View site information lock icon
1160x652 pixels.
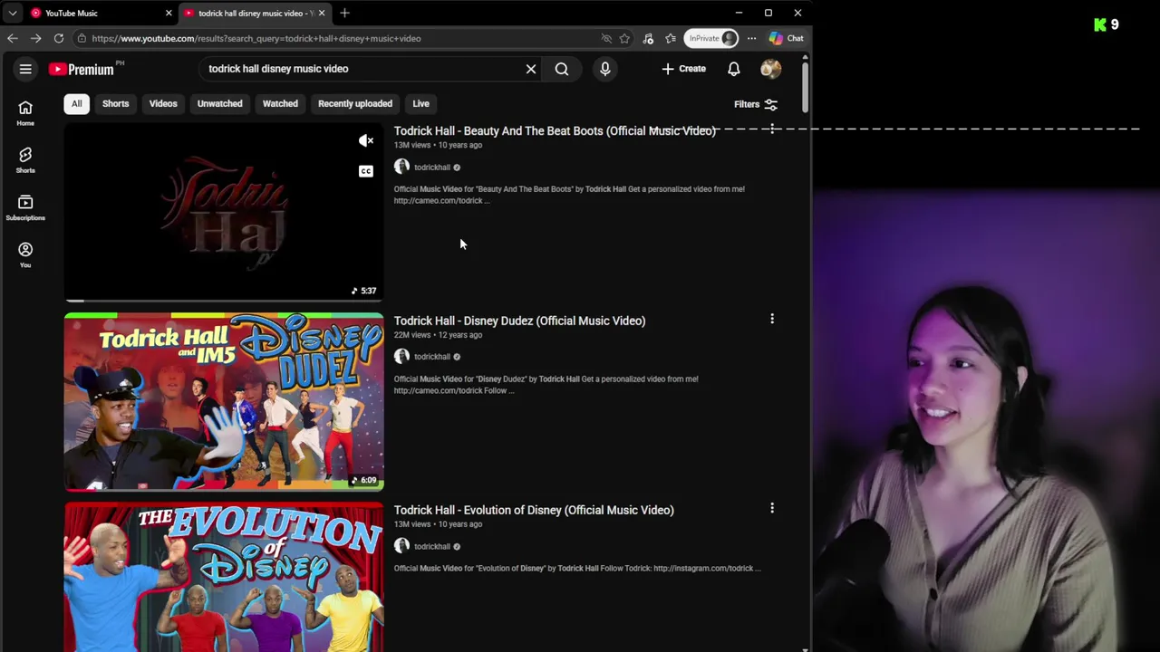coord(82,38)
